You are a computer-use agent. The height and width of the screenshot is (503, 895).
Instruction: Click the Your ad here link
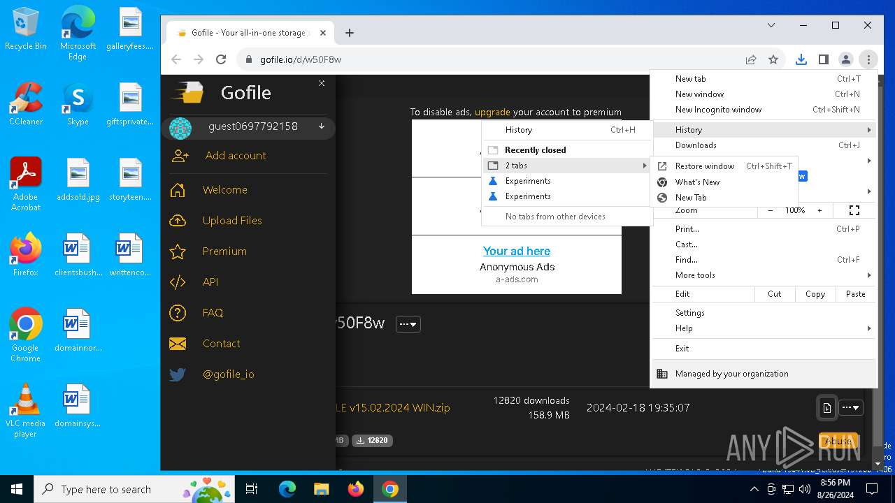(517, 251)
